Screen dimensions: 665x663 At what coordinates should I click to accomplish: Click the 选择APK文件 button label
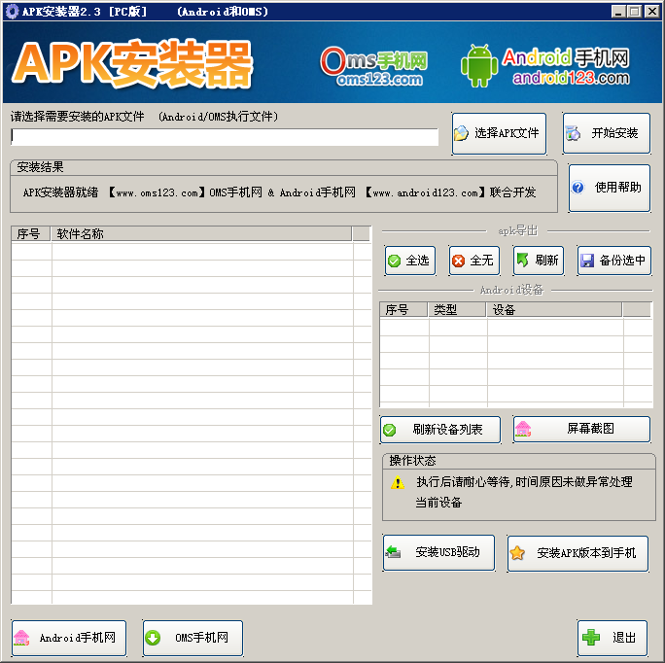pyautogui.click(x=507, y=133)
